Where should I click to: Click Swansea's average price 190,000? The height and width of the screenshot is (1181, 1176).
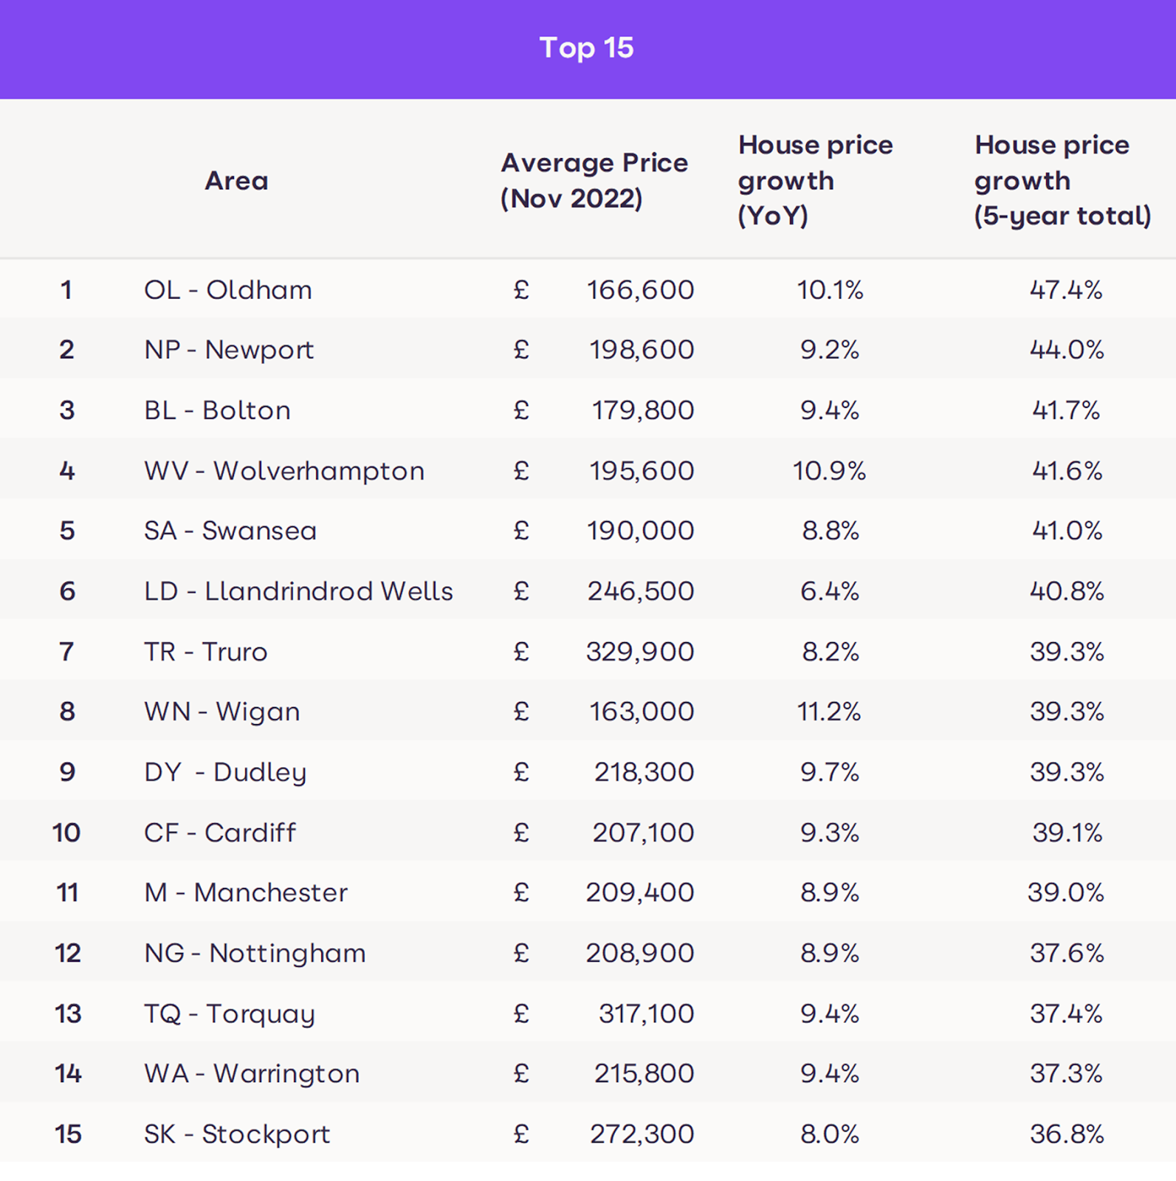click(640, 531)
